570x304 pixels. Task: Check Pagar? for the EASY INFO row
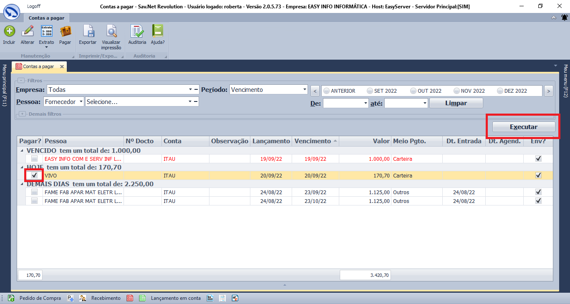coord(34,159)
